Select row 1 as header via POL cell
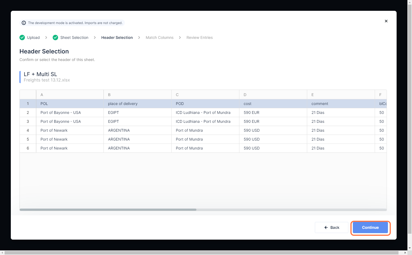This screenshot has width=412, height=255. (70, 104)
